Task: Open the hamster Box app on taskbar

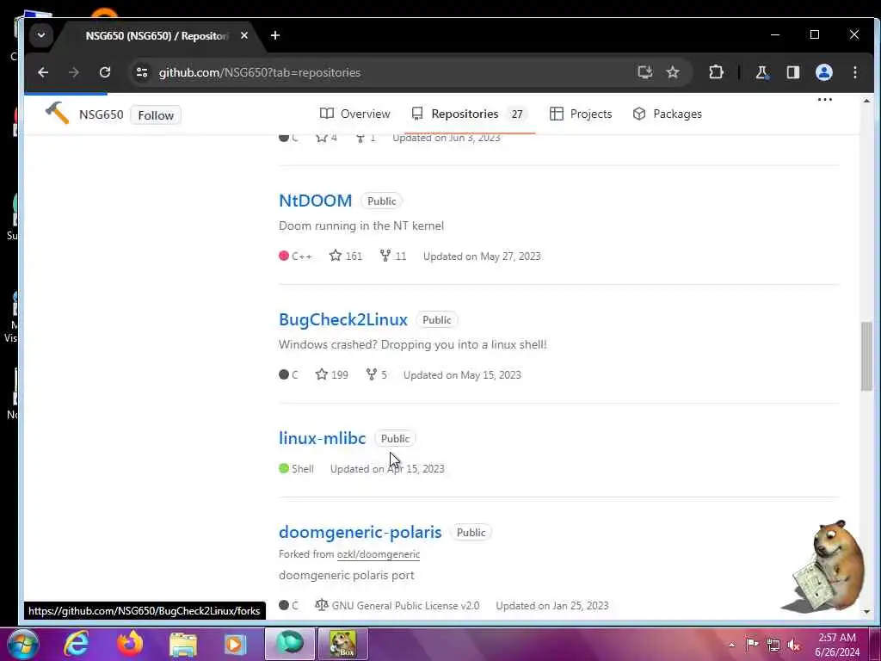Action: click(343, 644)
